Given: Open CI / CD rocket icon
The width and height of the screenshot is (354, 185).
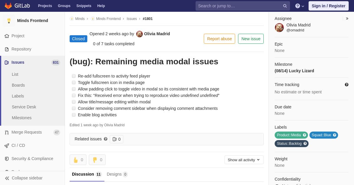Looking at the screenshot, I should pos(7,146).
